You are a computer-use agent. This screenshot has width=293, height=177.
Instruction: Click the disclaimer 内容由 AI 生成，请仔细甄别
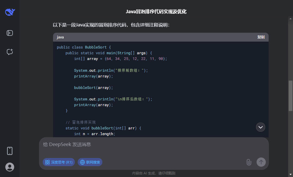tap(154, 173)
